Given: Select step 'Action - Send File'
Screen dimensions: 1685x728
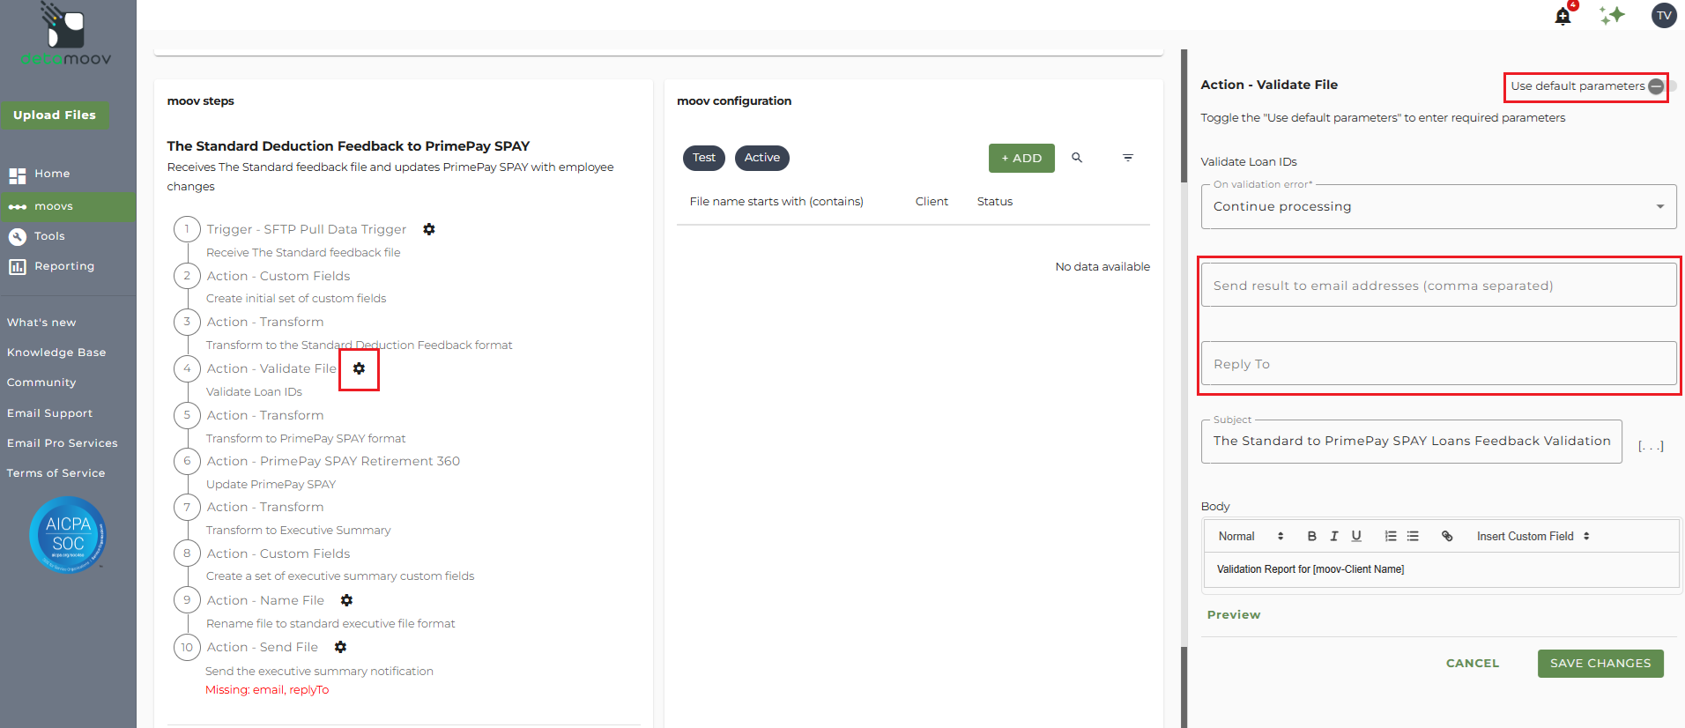Looking at the screenshot, I should pyautogui.click(x=263, y=647).
